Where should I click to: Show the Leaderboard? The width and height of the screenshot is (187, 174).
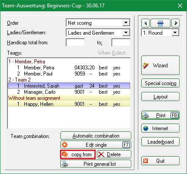(160, 142)
